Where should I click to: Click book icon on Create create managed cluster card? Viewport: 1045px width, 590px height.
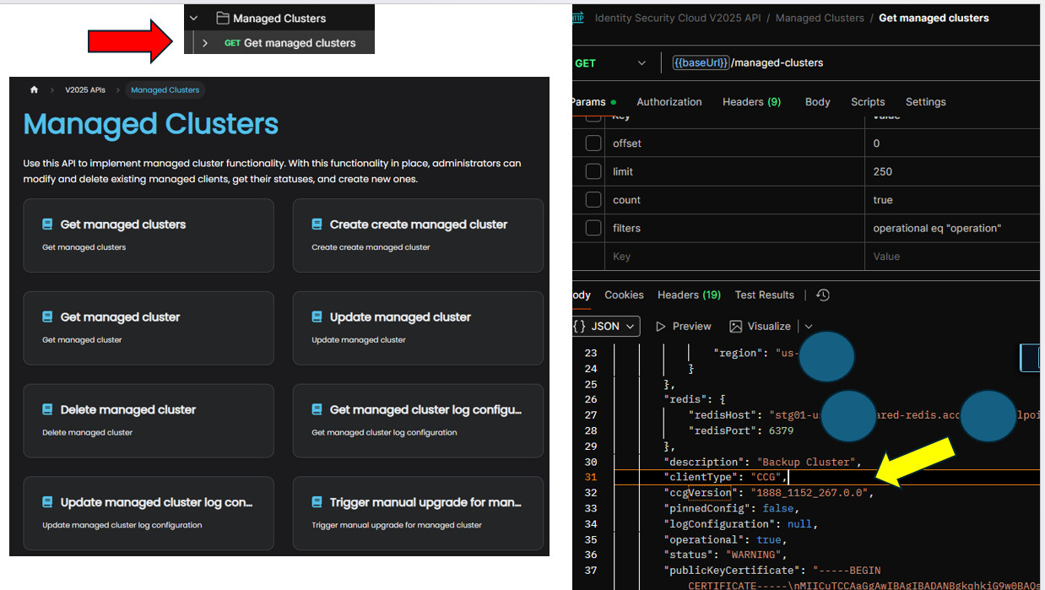(317, 225)
